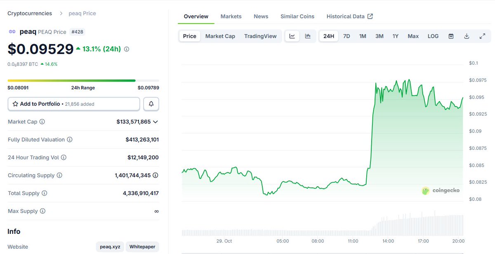This screenshot has width=495, height=254.
Task: Click the $12,149,200 trading volume value
Action: pyautogui.click(x=143, y=158)
